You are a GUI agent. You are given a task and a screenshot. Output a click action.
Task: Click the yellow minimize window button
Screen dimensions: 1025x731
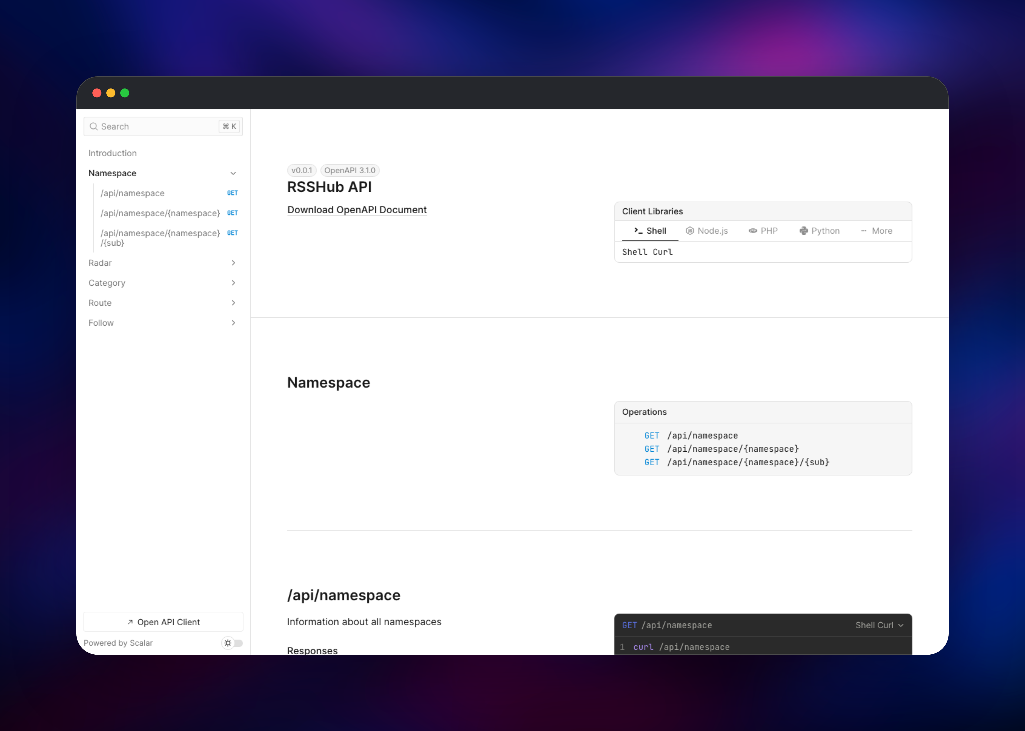(x=111, y=93)
